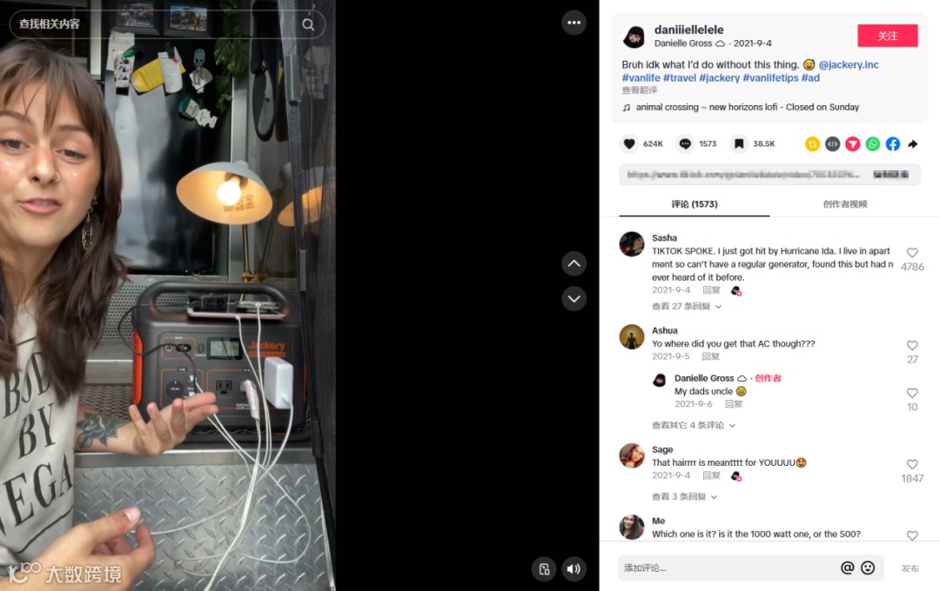Expand 3 replies under Sage's comment

pos(684,496)
